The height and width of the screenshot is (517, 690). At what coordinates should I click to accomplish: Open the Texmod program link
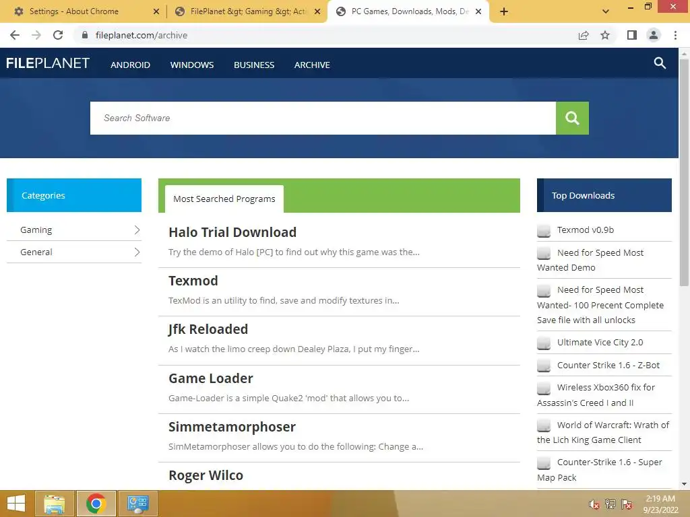(x=193, y=281)
